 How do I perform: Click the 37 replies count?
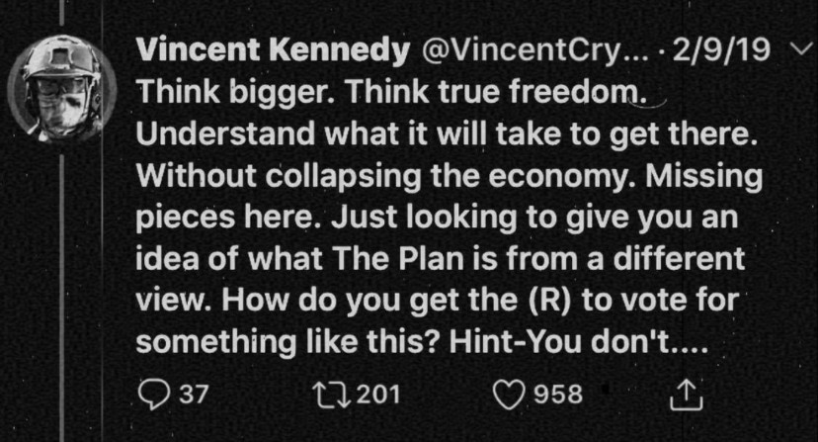tap(195, 394)
